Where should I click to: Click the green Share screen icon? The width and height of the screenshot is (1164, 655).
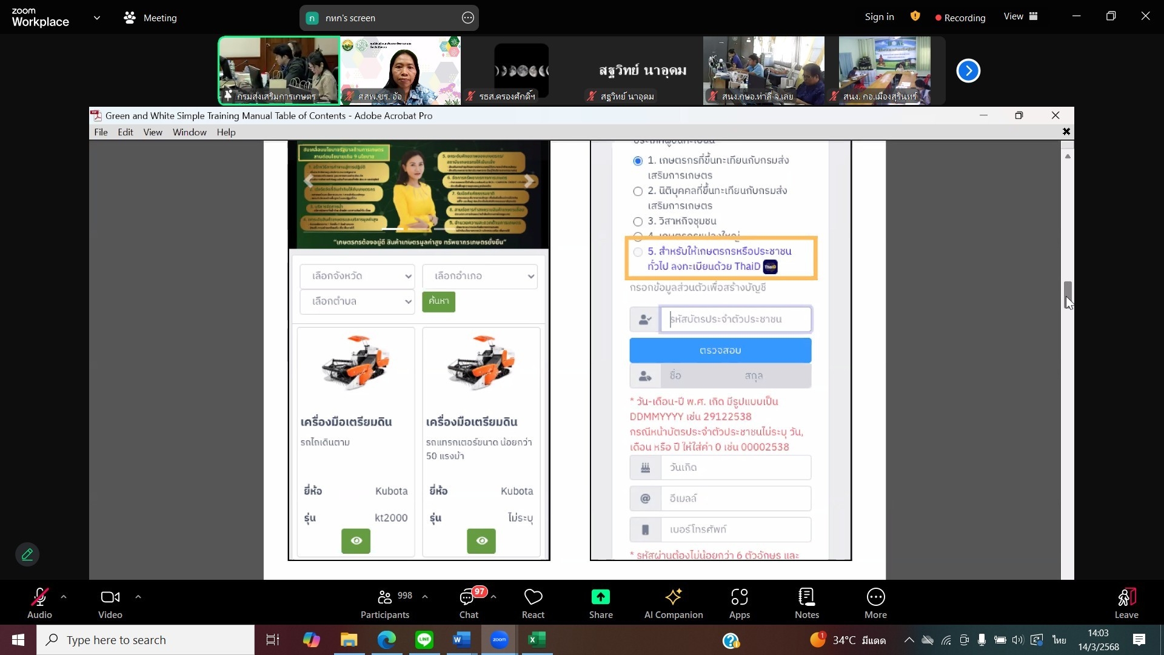[x=600, y=597]
